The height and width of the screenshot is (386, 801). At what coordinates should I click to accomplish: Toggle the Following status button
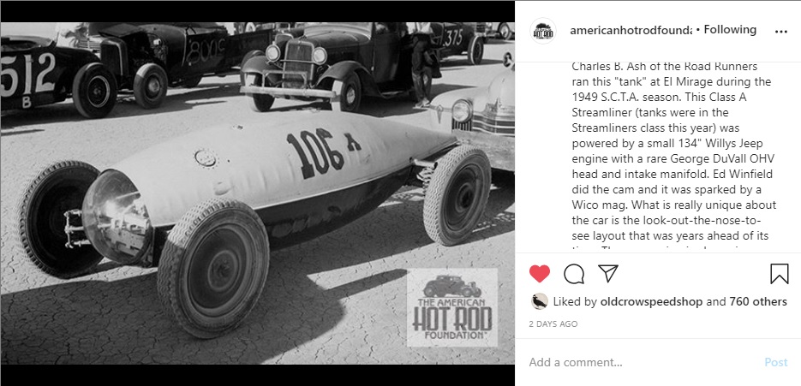[x=730, y=30]
